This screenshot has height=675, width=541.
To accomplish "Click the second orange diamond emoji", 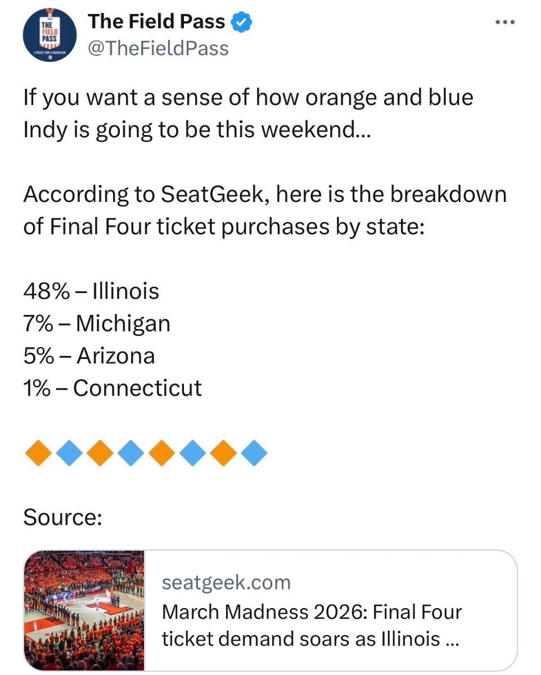I will coord(100,453).
